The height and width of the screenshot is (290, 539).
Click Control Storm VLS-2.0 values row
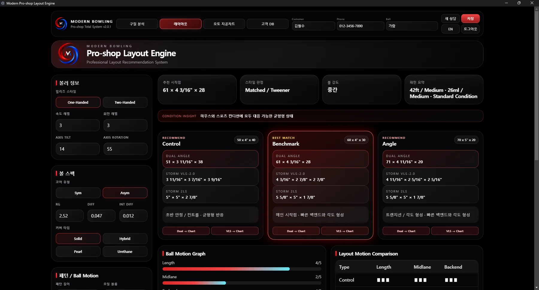tap(210, 177)
